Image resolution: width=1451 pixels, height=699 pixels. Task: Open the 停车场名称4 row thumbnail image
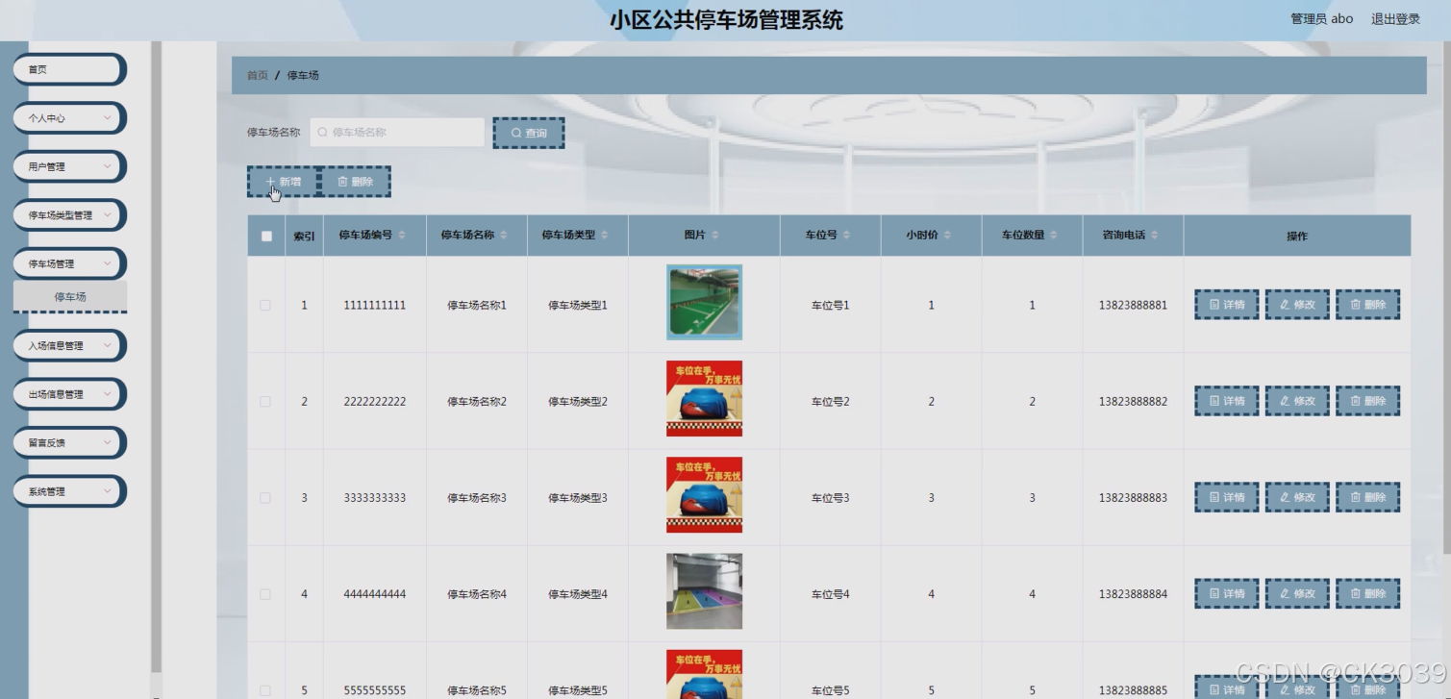(704, 591)
